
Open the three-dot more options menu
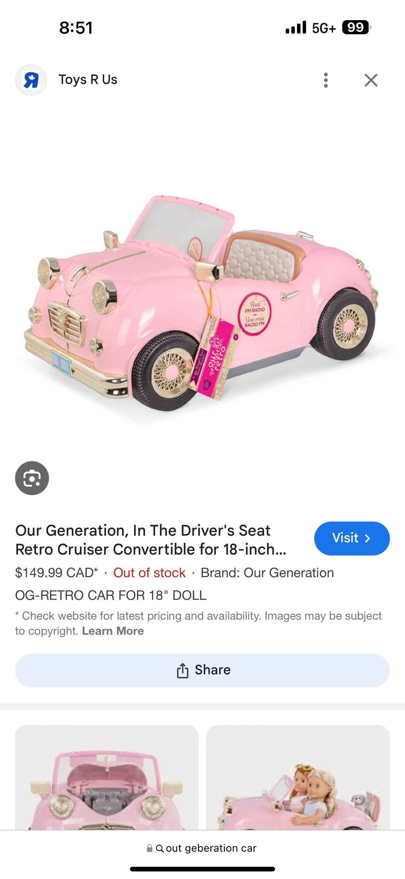[x=326, y=80]
